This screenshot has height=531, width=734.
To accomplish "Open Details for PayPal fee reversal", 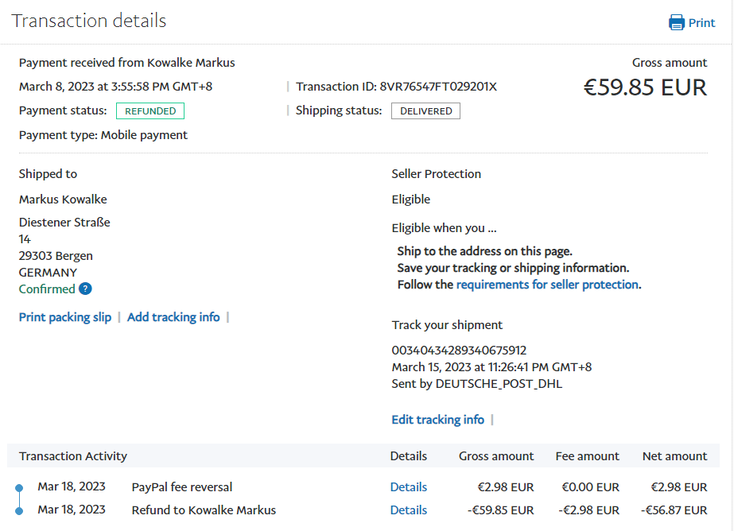I will [x=408, y=487].
